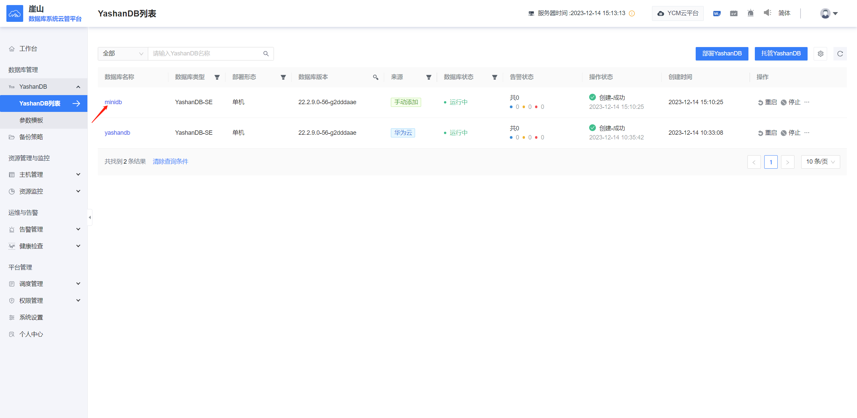Viewport: 857px width, 418px height.
Task: Open the database version column search icon
Action: pos(375,77)
